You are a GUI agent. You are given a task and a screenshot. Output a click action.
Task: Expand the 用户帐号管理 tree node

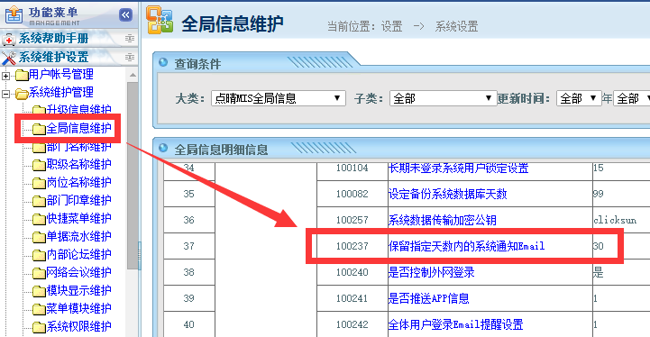click(5, 76)
